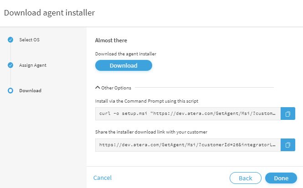This screenshot has width=303, height=188.
Task: Open the Assign Agent step
Action: pyautogui.click(x=33, y=65)
